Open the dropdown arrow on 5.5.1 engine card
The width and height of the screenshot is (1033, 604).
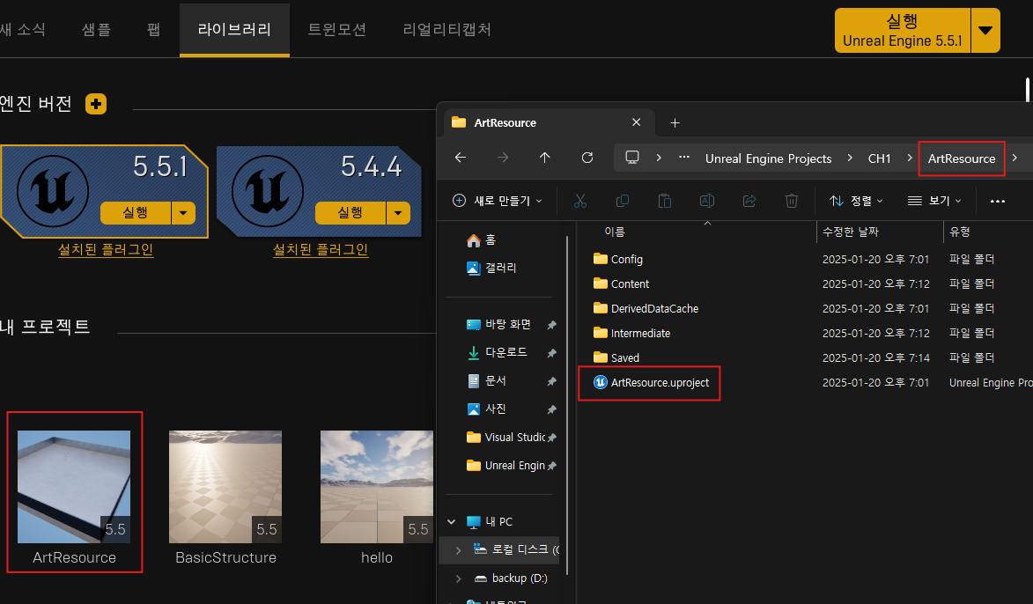183,213
